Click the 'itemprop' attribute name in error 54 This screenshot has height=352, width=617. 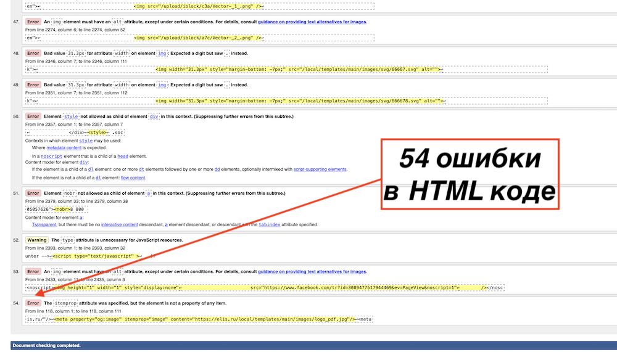tap(65, 303)
